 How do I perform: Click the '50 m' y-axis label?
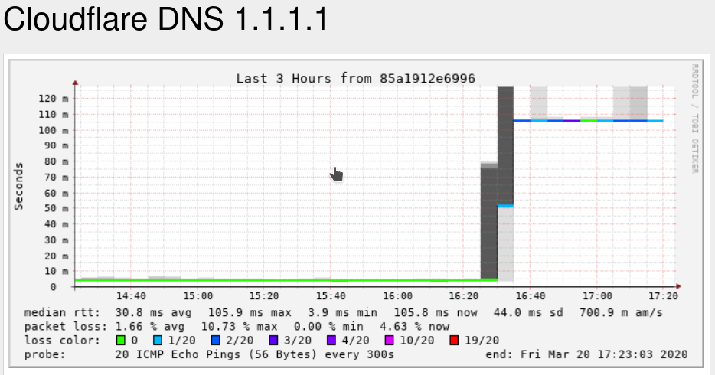click(57, 209)
